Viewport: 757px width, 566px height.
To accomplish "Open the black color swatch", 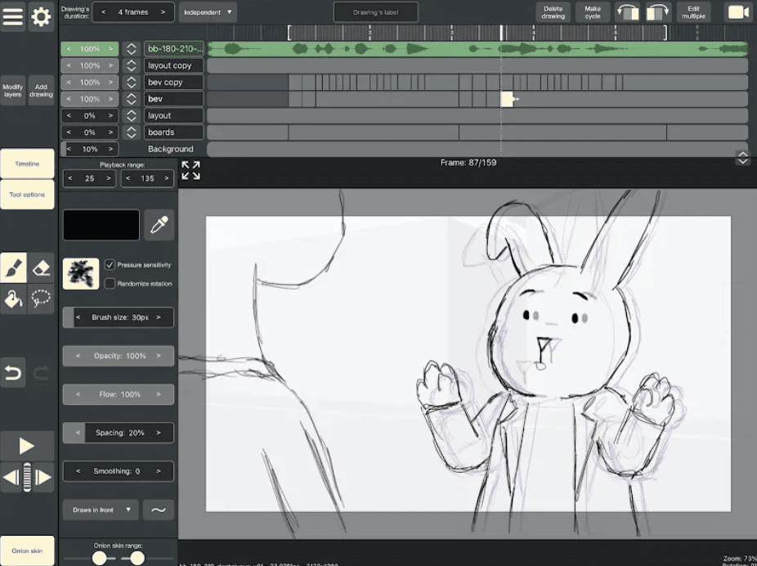I will point(101,225).
